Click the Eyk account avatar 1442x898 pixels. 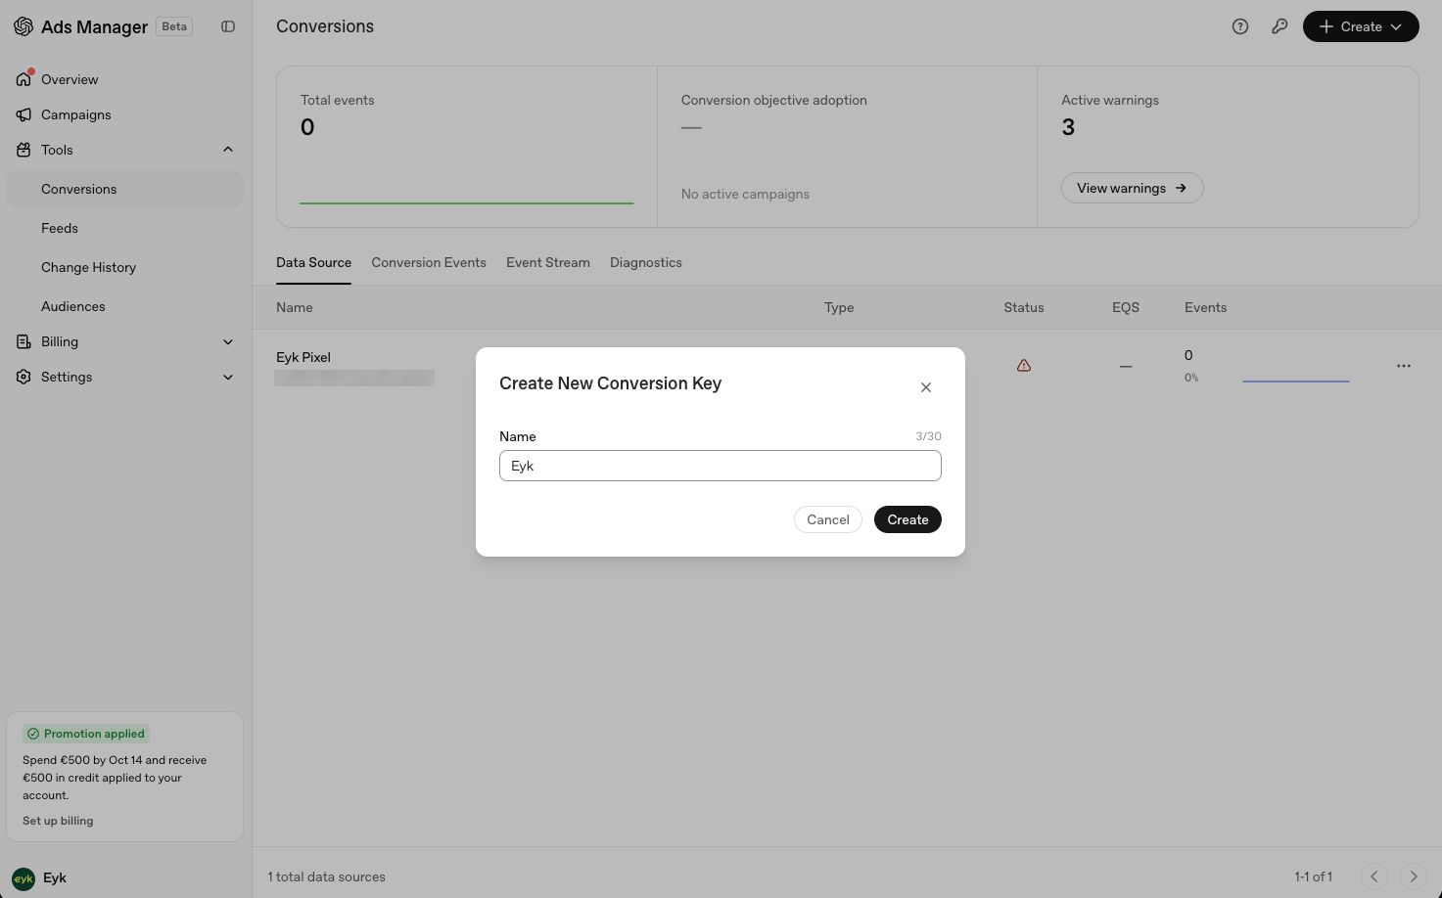23,878
